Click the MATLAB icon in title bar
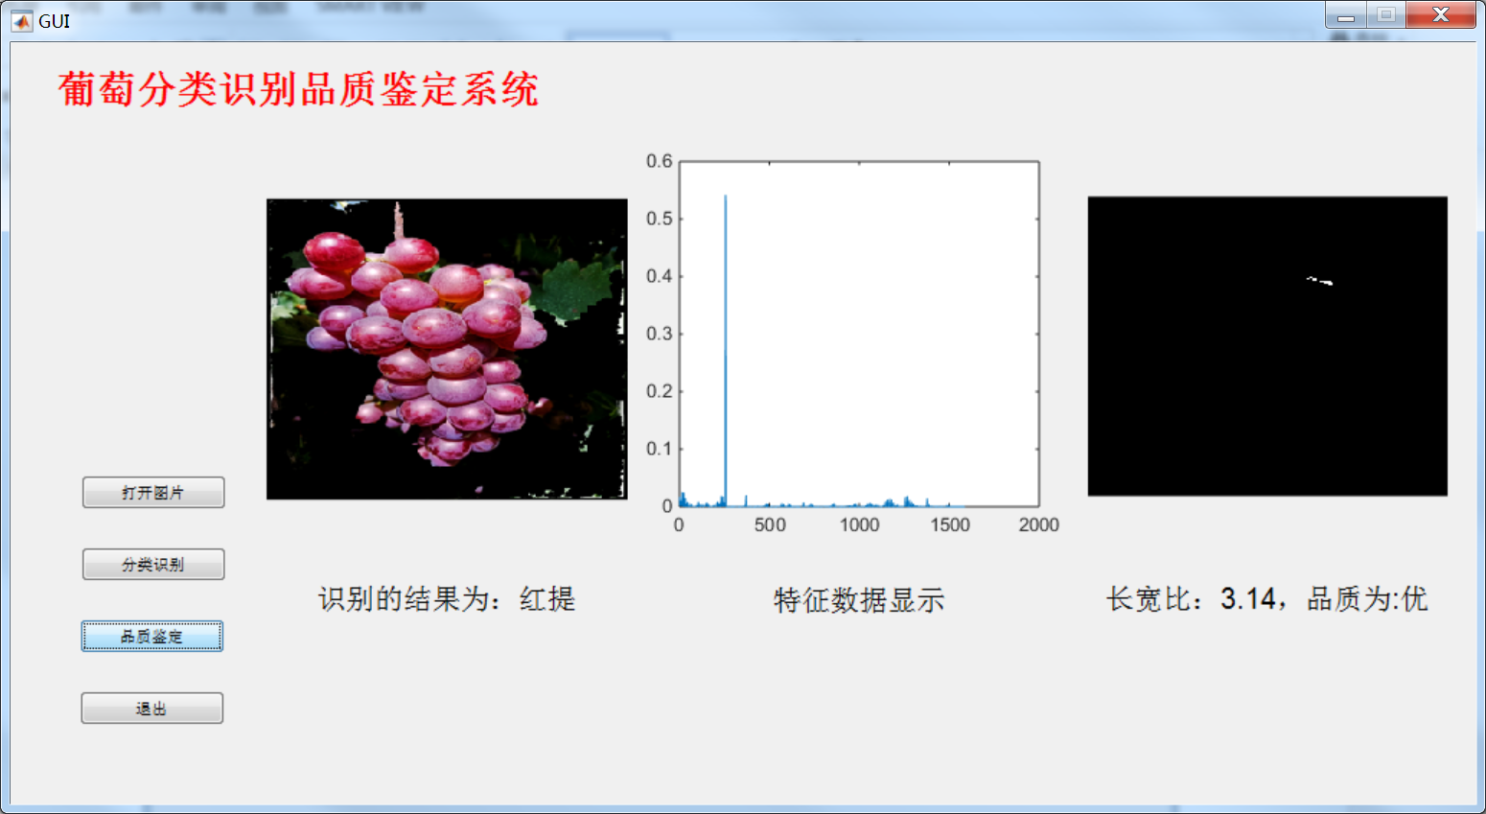Screen dimensions: 1486x814 (x=22, y=20)
